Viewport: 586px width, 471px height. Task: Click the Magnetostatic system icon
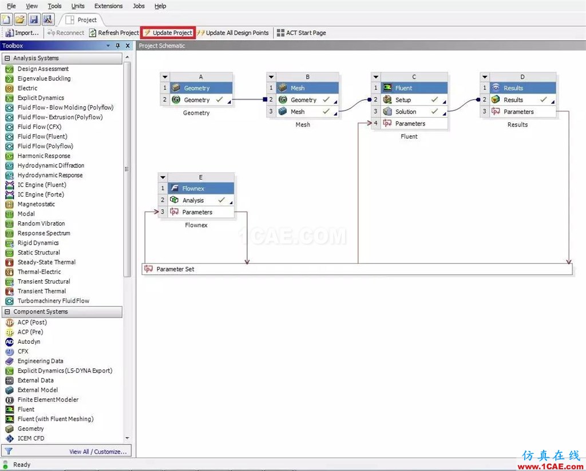[9, 204]
